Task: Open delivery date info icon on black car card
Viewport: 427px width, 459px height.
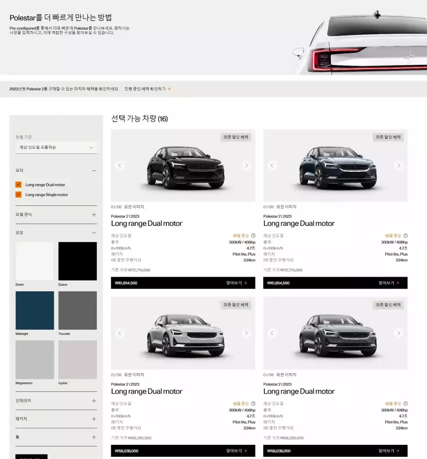Action: point(254,236)
